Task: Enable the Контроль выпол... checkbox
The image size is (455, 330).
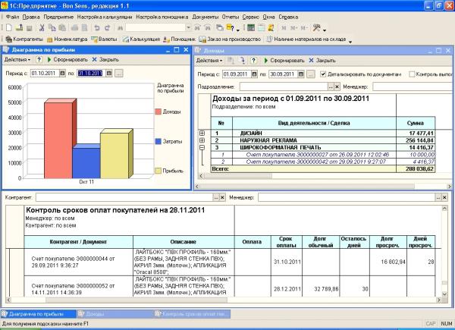Action: (412, 74)
